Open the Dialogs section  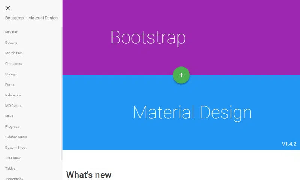(x=11, y=74)
